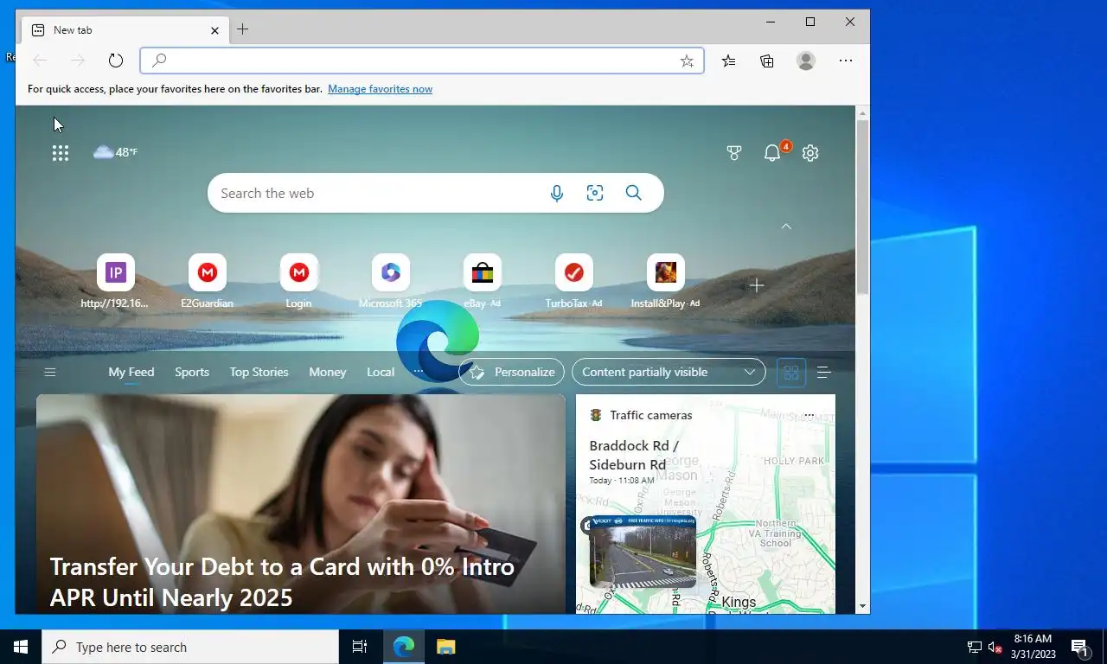Start voice search microphone icon
Screen dimensions: 1107x664
(x=557, y=193)
